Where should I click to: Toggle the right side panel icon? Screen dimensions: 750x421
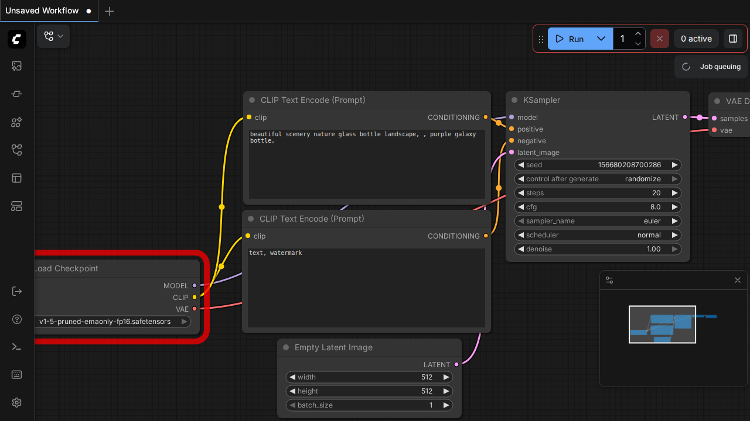[x=732, y=39]
